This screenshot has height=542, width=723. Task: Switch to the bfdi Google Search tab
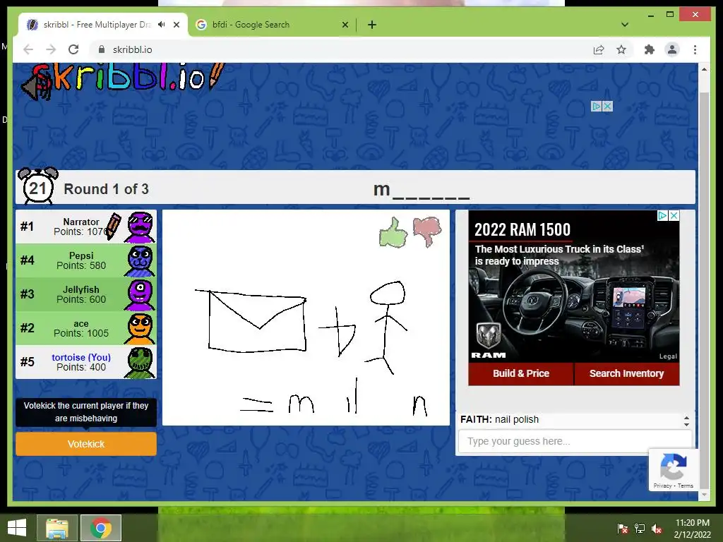pyautogui.click(x=272, y=25)
